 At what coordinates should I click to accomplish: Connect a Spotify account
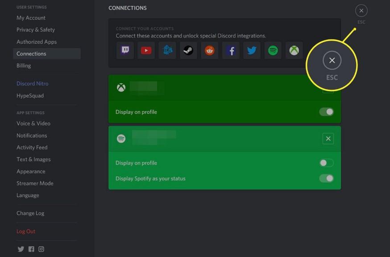[x=273, y=50]
